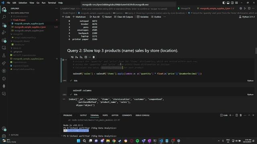The image size is (257, 144).
Task: Open Spotify in the taskbar
Action: pyautogui.click(x=137, y=141)
